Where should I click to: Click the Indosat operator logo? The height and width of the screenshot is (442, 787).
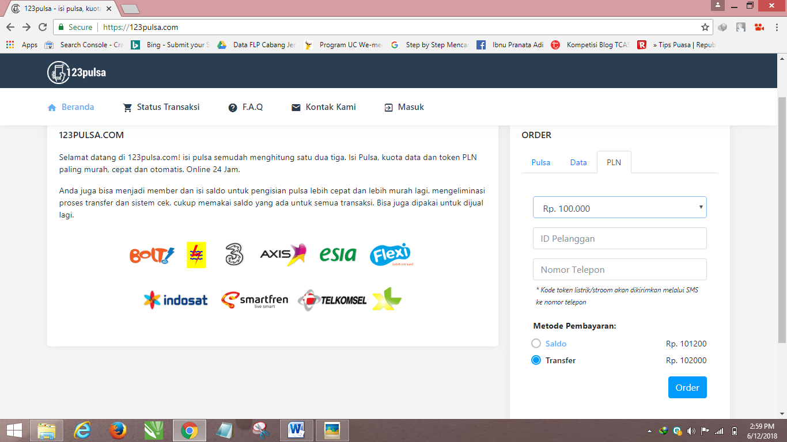[176, 300]
